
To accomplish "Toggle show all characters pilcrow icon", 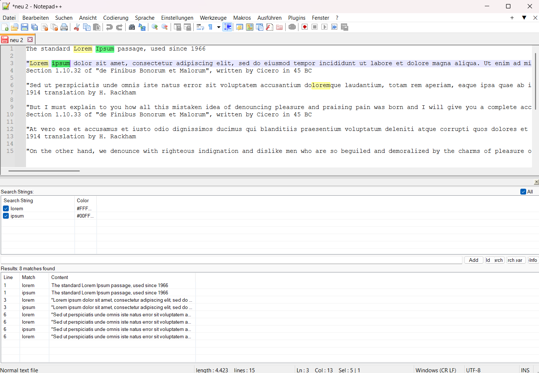I will click(211, 27).
